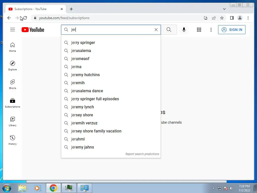Close the Subscriptions - YouTube tab

point(62,9)
